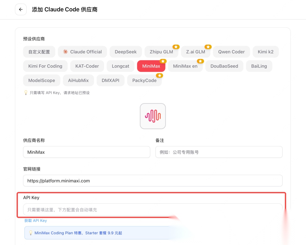Screen dimensions: 306x245
Task: Click the star badge on PackyCode
Action: pyautogui.click(x=160, y=75)
